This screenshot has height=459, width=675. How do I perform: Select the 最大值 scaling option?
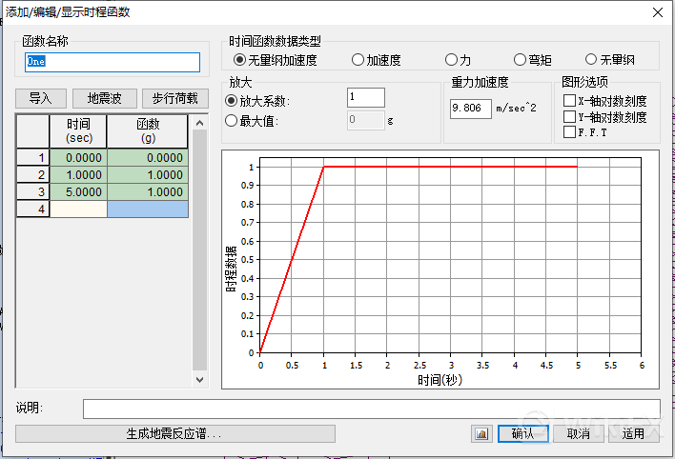pos(232,121)
